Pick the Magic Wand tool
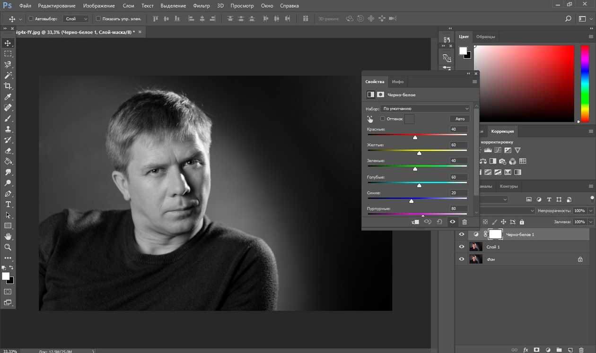This screenshot has width=596, height=353. pos(8,76)
